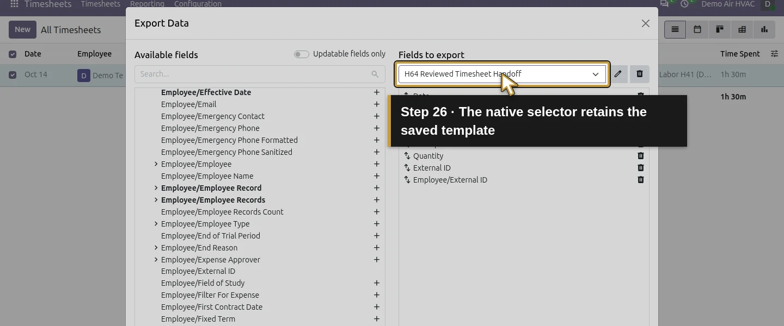Expand Employee/Expense Approver node
This screenshot has height=326, width=784.
point(156,260)
